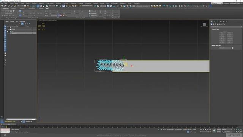Click the Play Animation button
The image size is (243, 137).
point(205,129)
